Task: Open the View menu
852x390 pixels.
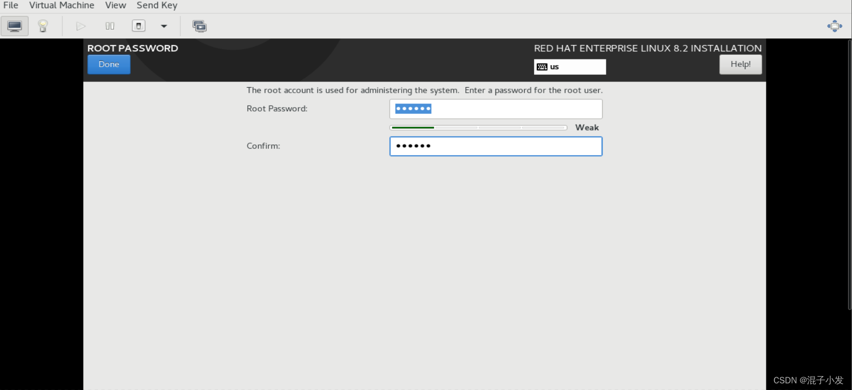Action: pyautogui.click(x=115, y=5)
